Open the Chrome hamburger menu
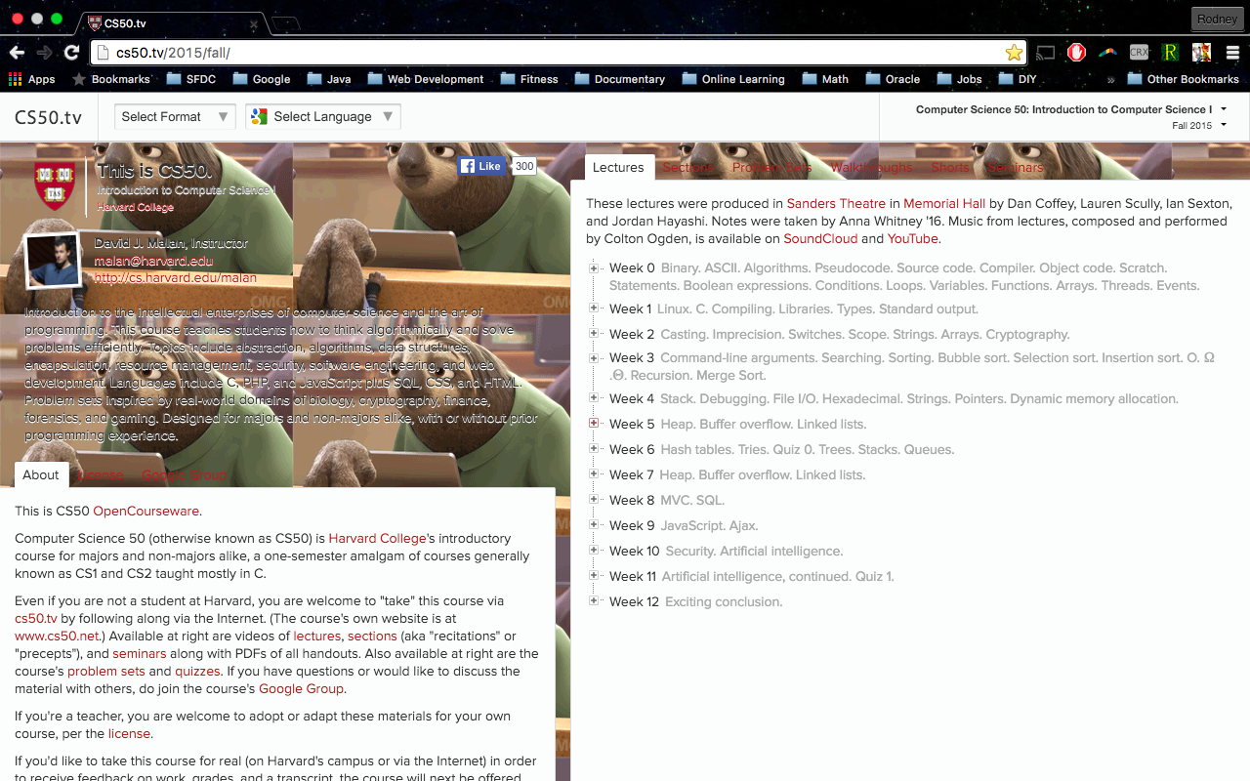This screenshot has width=1250, height=781. click(1232, 53)
